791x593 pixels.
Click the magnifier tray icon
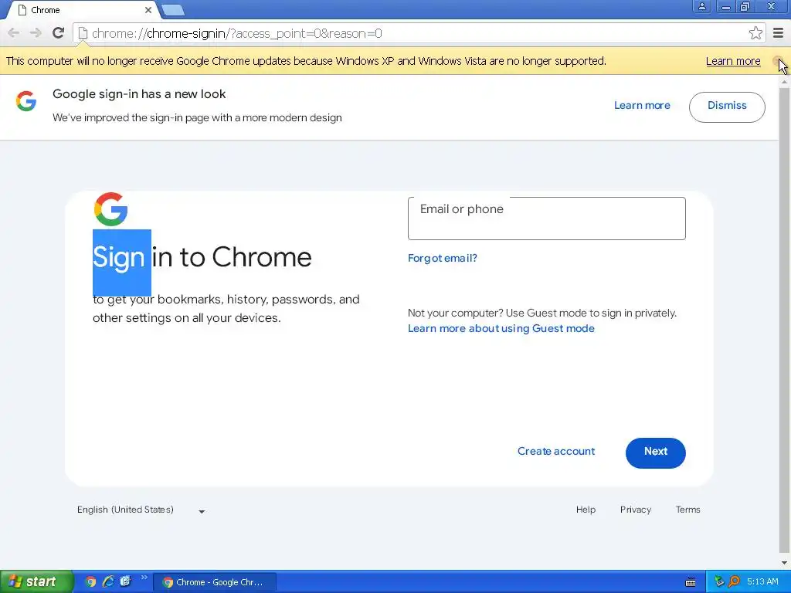(x=734, y=581)
